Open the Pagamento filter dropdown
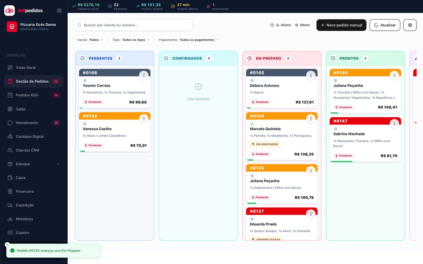Screen dimensions: 423x264 click(189, 40)
